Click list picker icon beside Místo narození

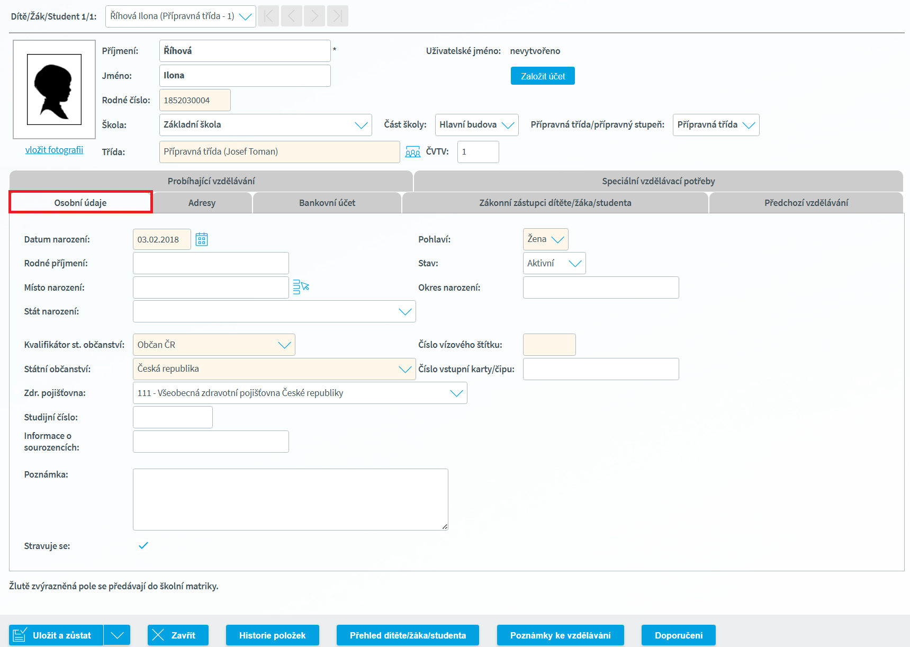click(301, 287)
